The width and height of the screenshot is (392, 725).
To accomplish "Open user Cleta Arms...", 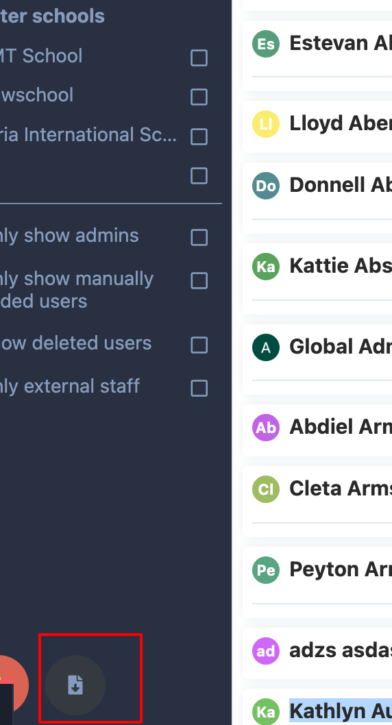I will 341,488.
